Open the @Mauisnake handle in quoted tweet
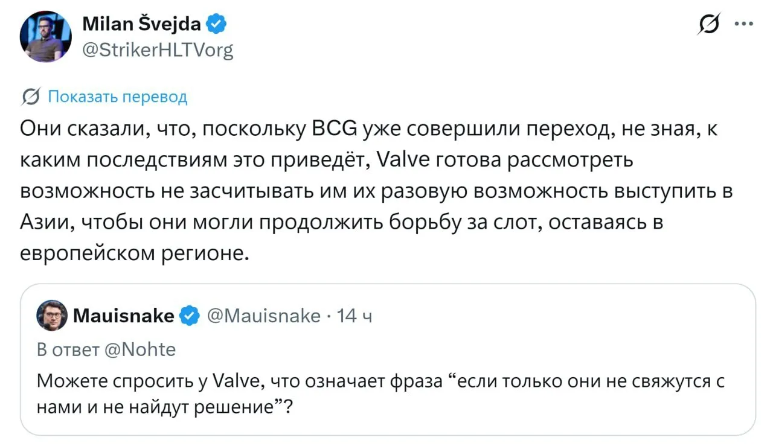The height and width of the screenshot is (446, 773). click(264, 315)
